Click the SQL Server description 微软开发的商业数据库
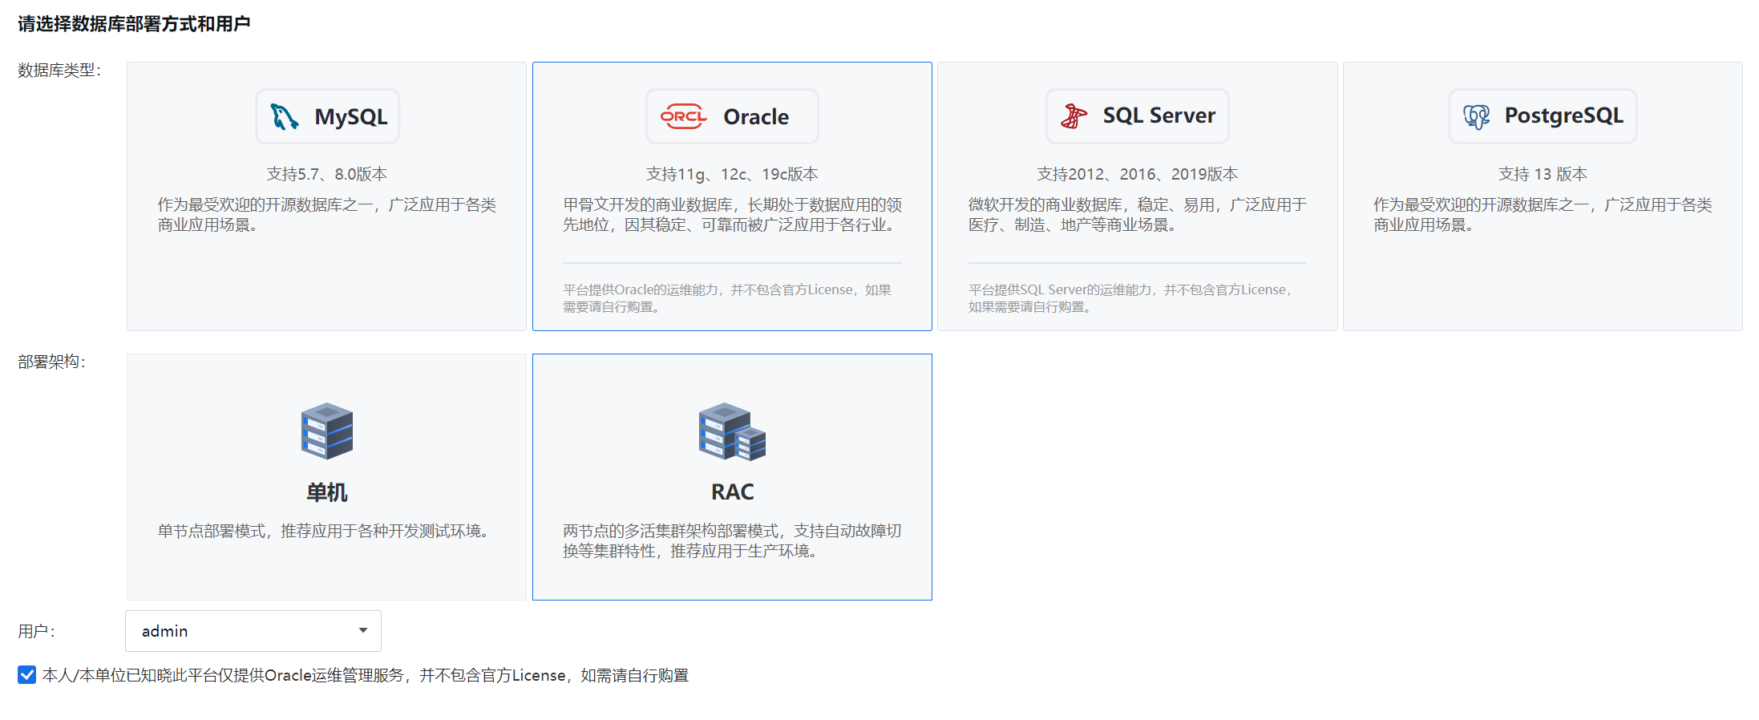Viewport: 1759px width, 720px height. [x=1138, y=215]
